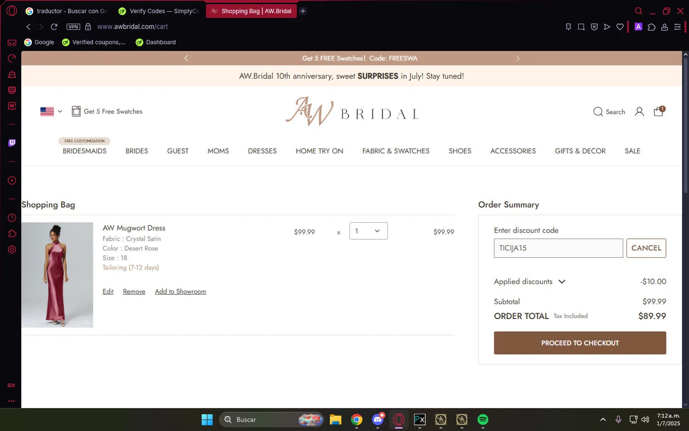Image resolution: width=689 pixels, height=431 pixels.
Task: Open the Opera GX menu logo
Action: 12,11
